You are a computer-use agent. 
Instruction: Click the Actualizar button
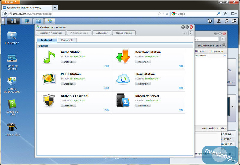102,33
